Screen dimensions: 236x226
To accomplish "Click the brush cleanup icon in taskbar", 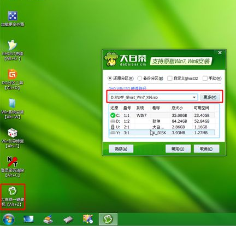I will [x=48, y=219].
